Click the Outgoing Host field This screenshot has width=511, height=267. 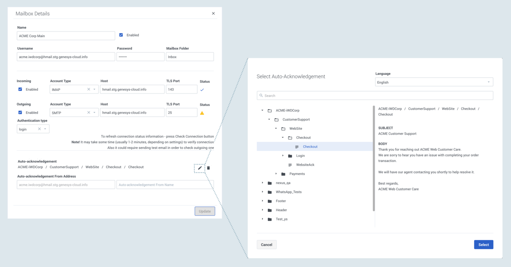point(132,113)
